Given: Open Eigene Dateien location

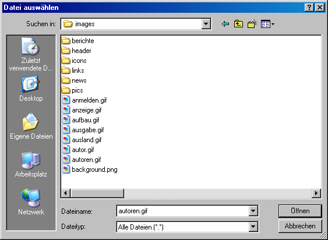Looking at the screenshot, I should click(31, 126).
